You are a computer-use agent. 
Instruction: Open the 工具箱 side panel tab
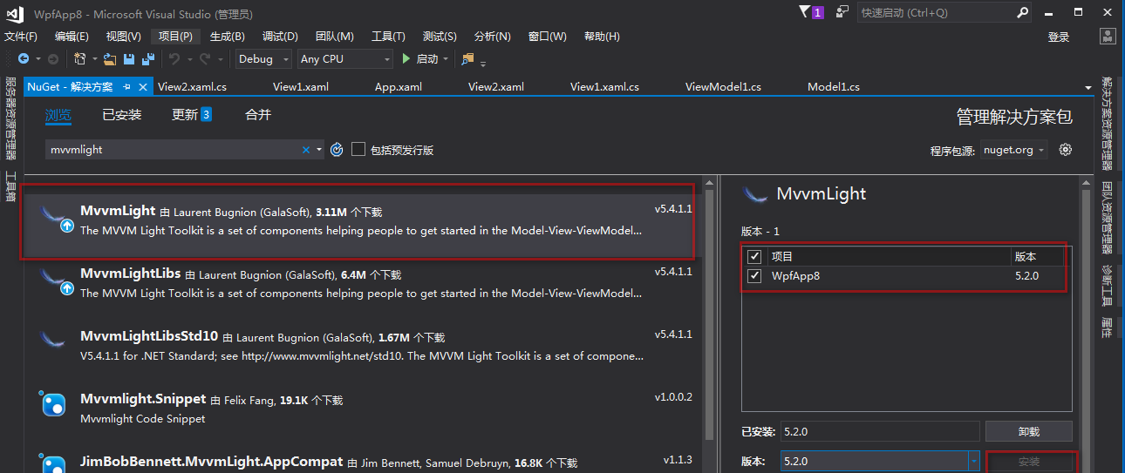[10, 186]
